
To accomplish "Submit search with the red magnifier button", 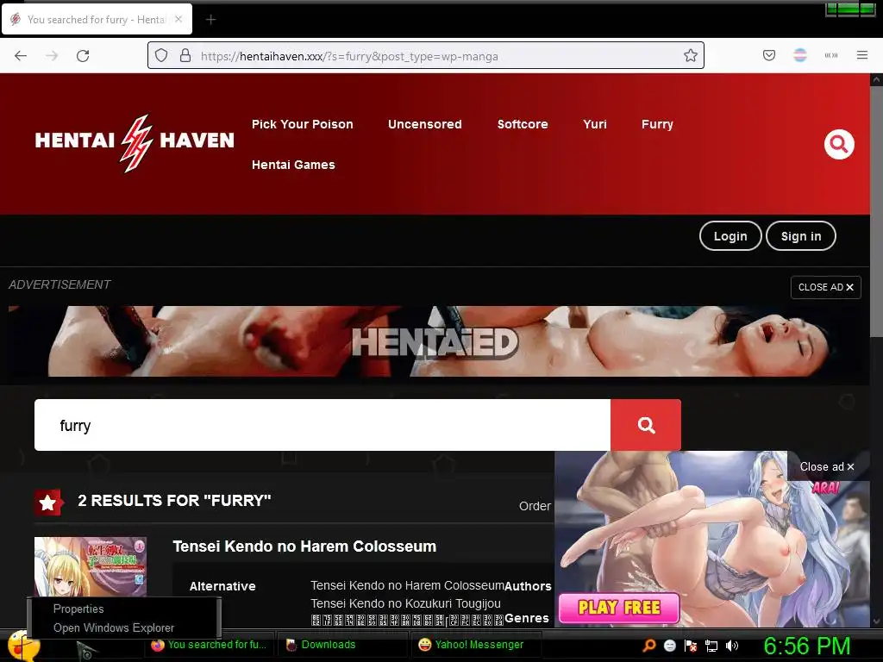I will point(646,425).
